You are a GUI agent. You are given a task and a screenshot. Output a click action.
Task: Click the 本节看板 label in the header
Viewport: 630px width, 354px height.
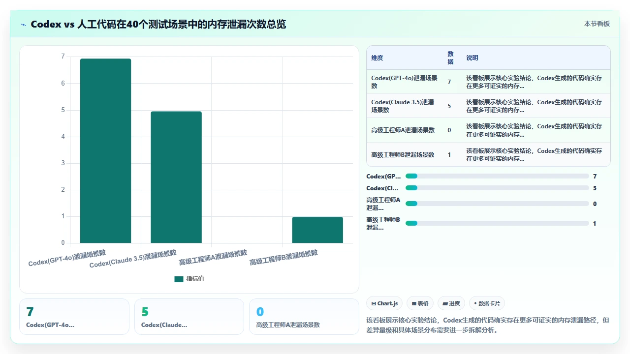coord(597,24)
